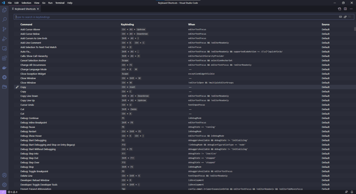Clear the keybindings search input

coord(350,17)
